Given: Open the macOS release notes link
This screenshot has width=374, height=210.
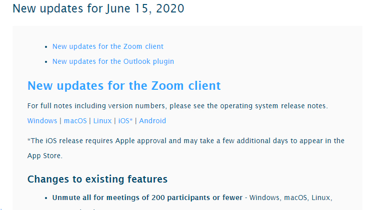Looking at the screenshot, I should [75, 121].
